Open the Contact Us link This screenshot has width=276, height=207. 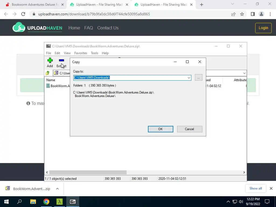(x=108, y=28)
